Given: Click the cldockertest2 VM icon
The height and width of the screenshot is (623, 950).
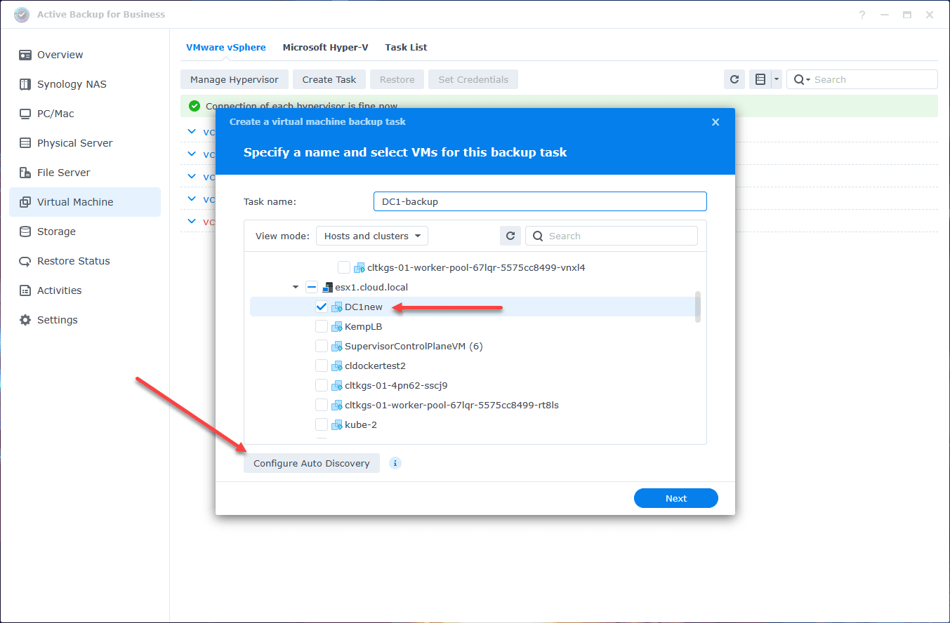Looking at the screenshot, I should 337,366.
